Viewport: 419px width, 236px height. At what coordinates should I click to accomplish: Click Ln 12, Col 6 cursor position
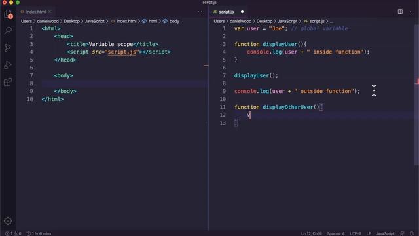pyautogui.click(x=312, y=233)
